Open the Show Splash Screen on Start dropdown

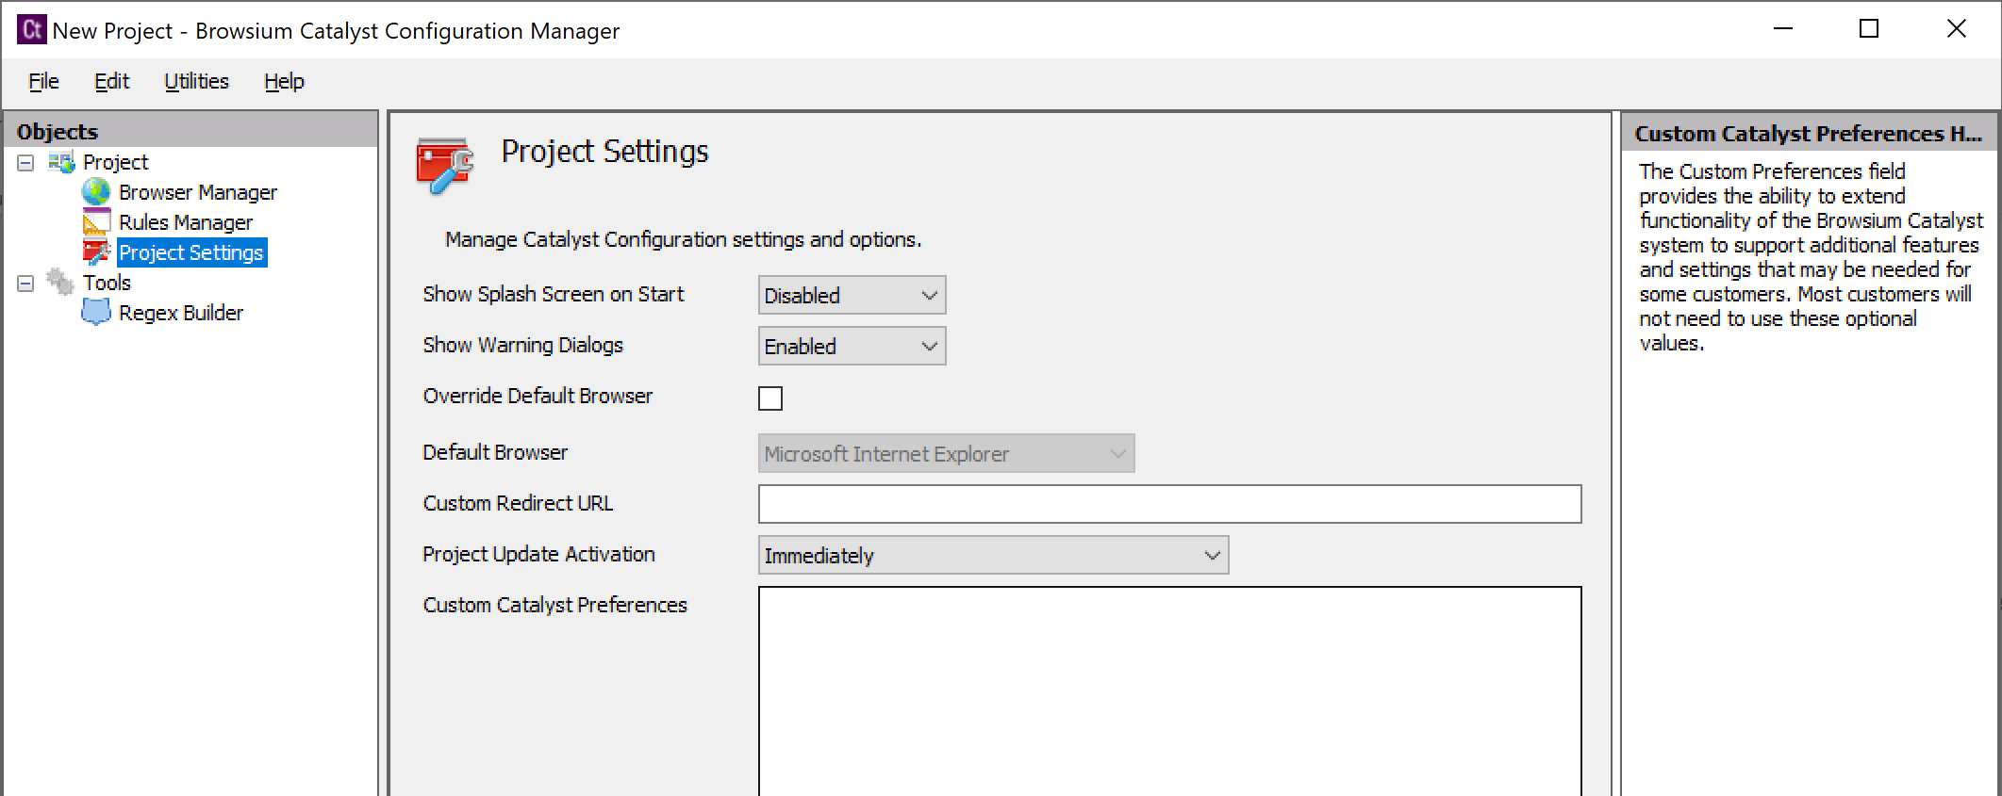[851, 296]
